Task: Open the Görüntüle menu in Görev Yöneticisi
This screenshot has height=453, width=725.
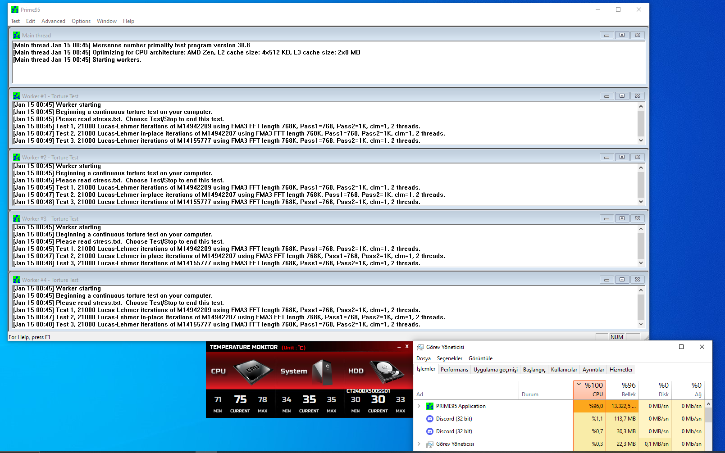Action: coord(480,358)
